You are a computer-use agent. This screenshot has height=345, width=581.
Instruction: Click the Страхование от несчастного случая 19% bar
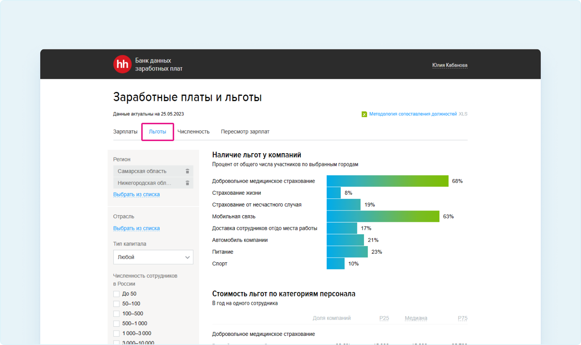click(344, 205)
